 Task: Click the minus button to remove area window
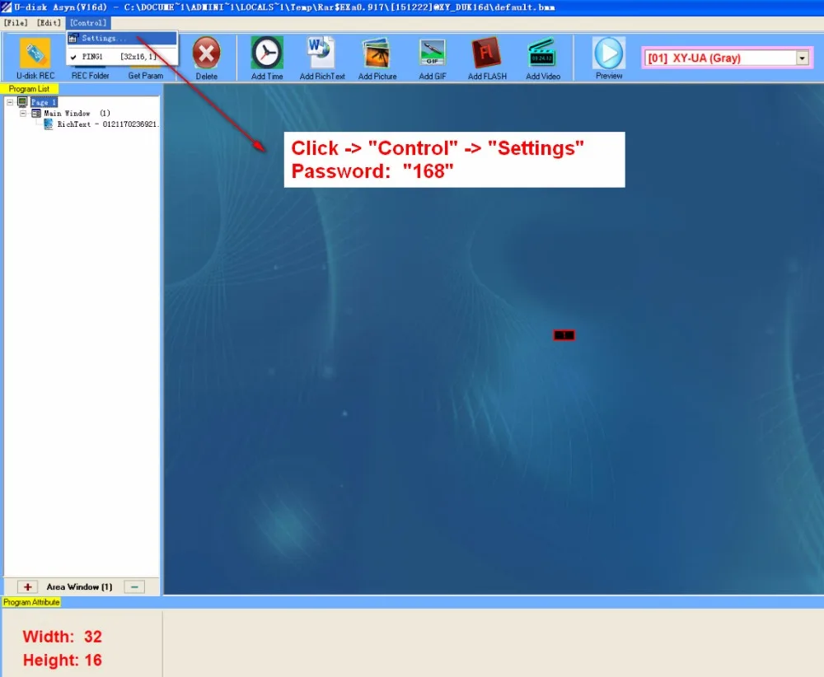(134, 586)
